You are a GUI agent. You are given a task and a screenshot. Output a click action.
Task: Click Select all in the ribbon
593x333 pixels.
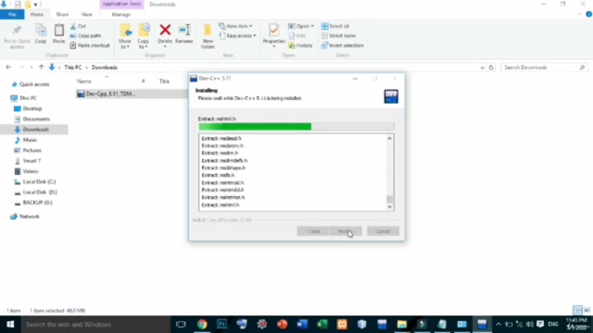(335, 26)
